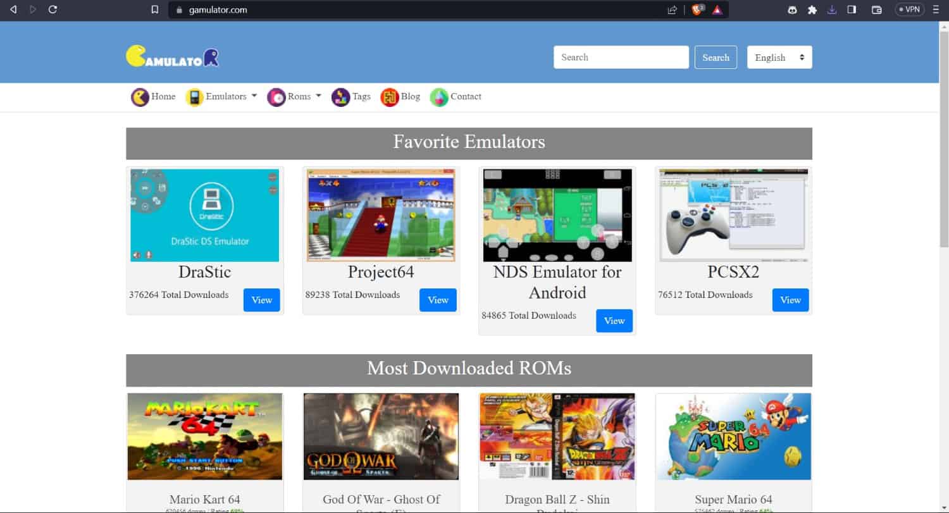The image size is (949, 513).
Task: Open the Super Mario 64 cover image
Action: [733, 436]
